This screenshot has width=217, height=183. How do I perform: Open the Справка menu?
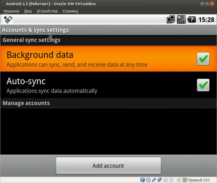70,11
